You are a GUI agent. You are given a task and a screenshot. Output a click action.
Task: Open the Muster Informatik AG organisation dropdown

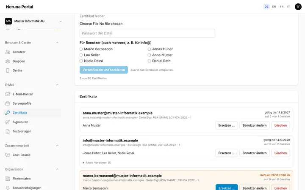33,21
